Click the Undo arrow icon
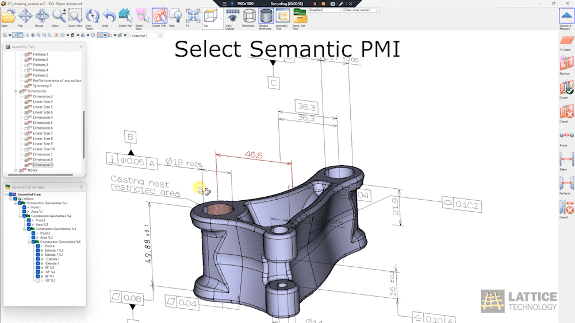 click(x=109, y=16)
